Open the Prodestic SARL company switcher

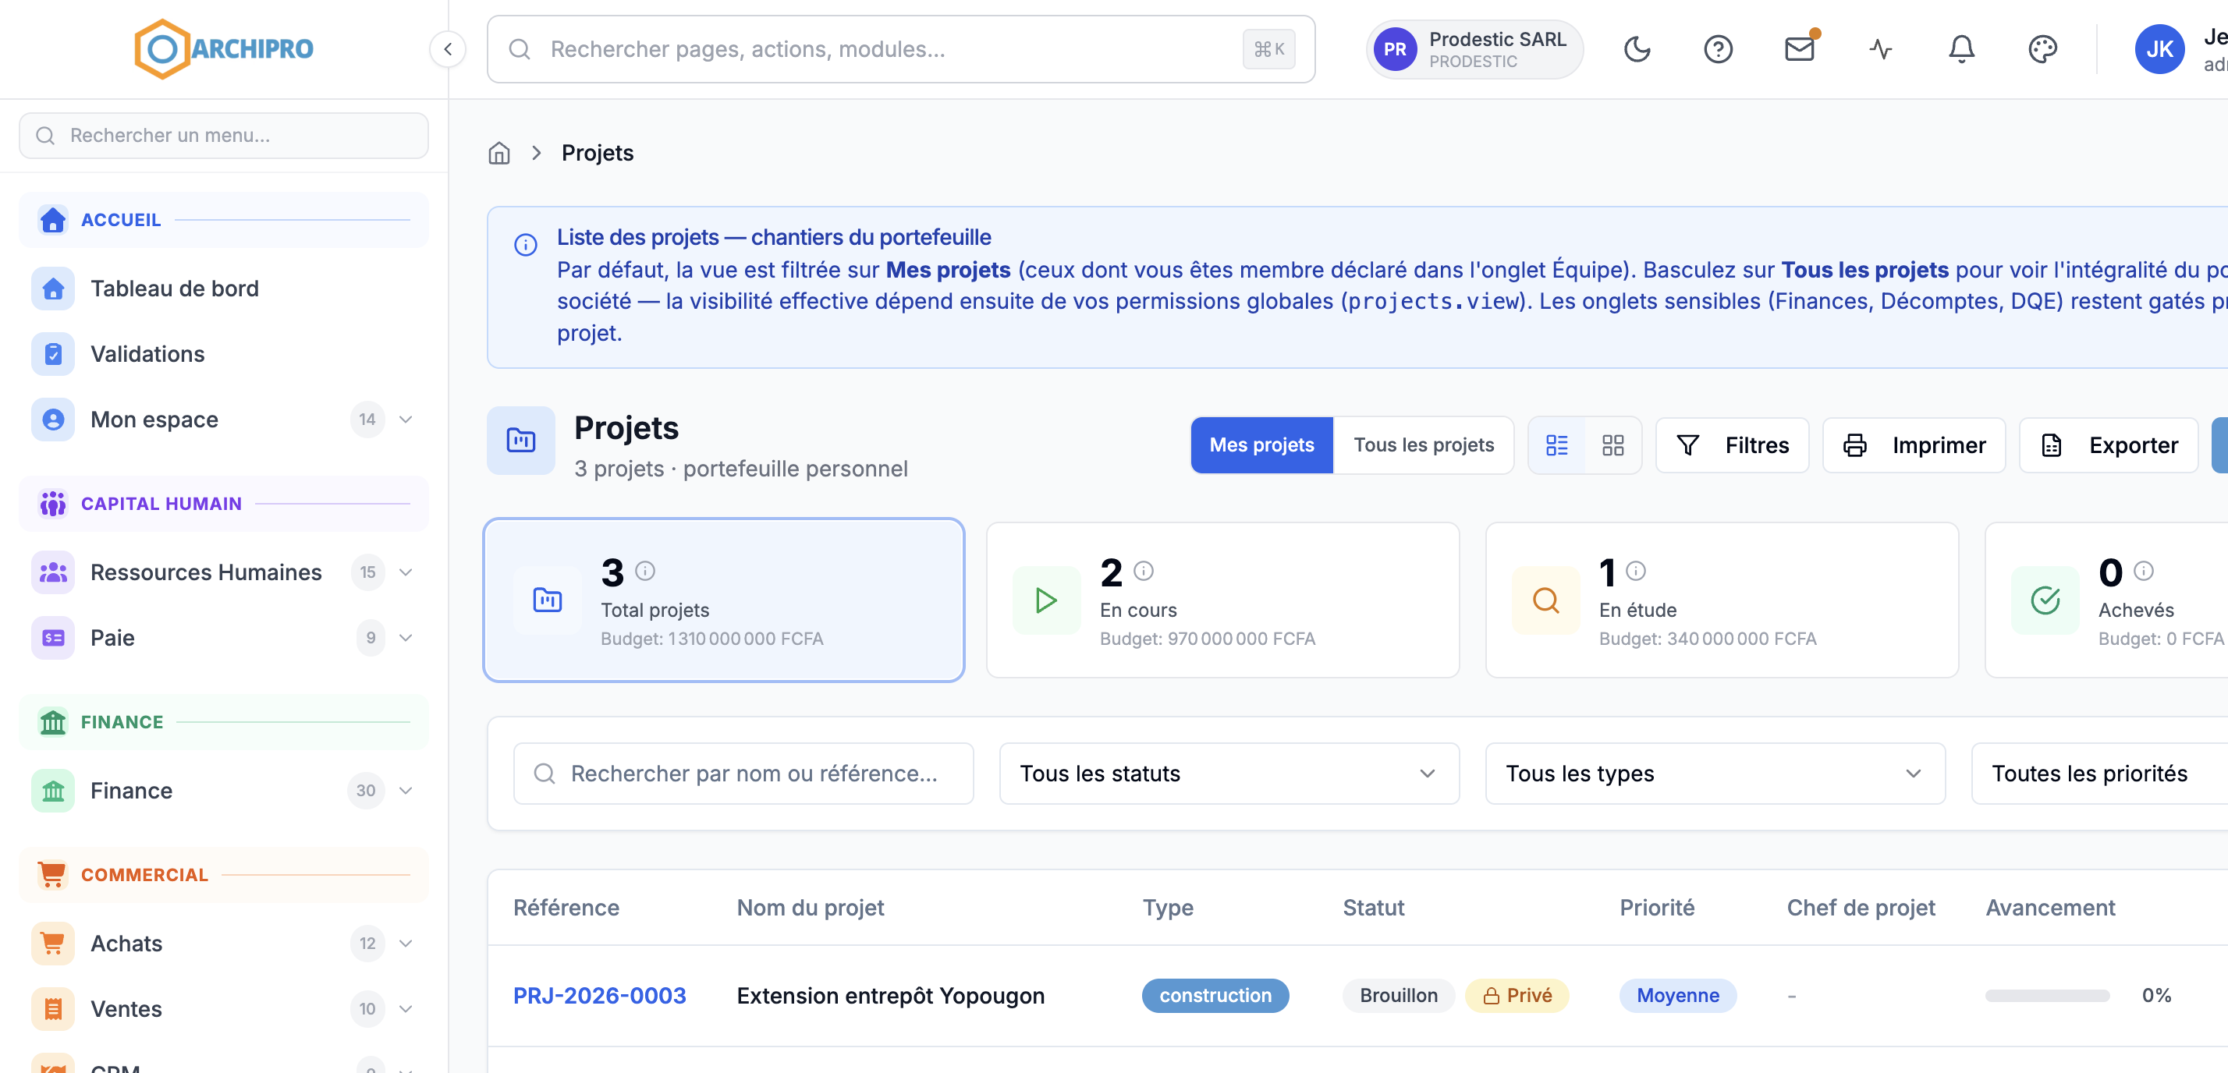click(x=1474, y=49)
